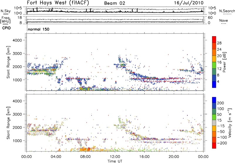235x163 pixels.
Task: Click the solid line sample under N.Sky
Action: coord(6,14)
